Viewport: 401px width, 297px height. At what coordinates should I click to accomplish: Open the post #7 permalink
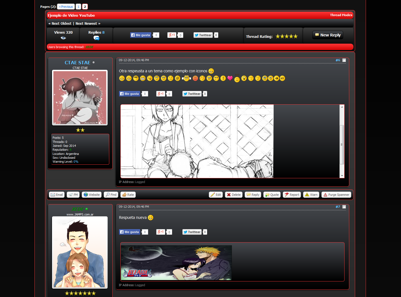(x=338, y=207)
